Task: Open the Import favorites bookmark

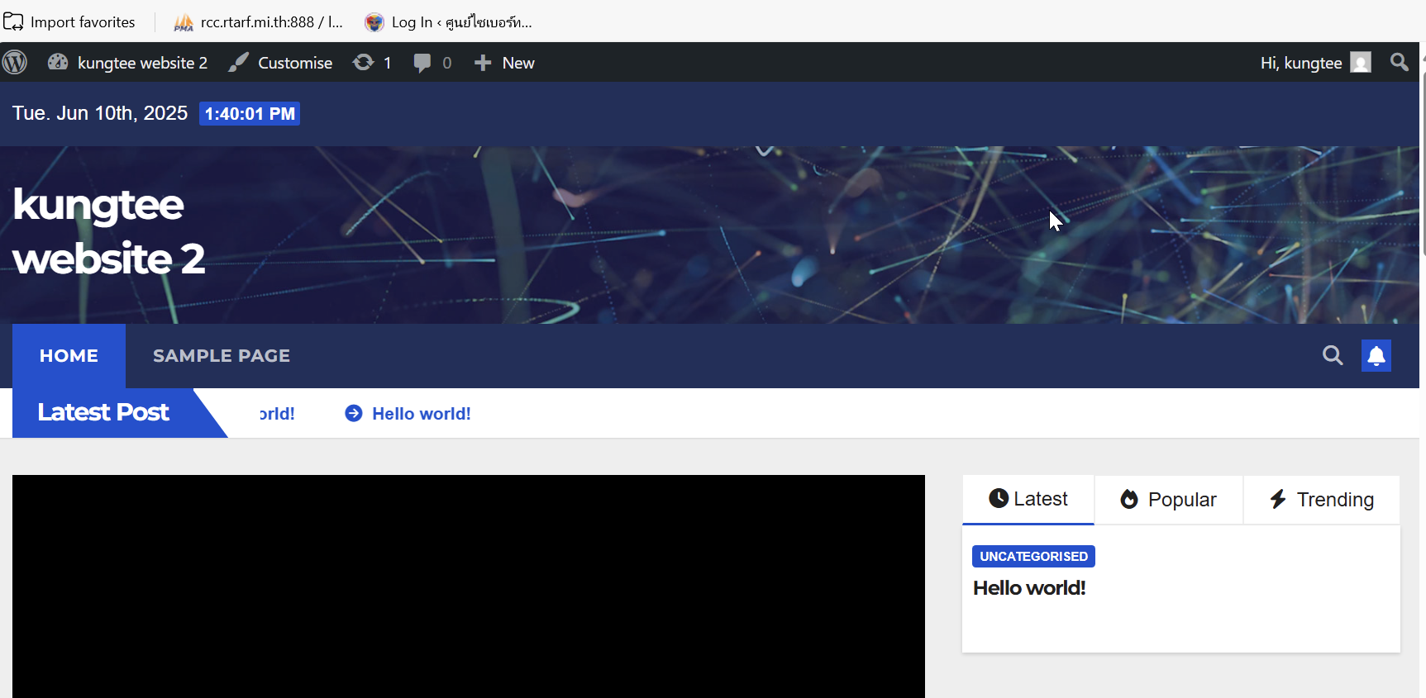Action: click(x=70, y=22)
